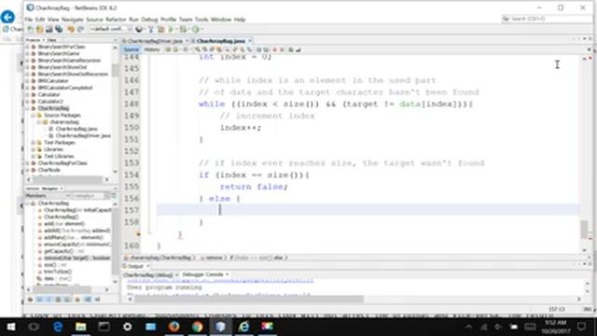This screenshot has height=336, width=597.
Task: Open the Refactor menu
Action: (116, 20)
